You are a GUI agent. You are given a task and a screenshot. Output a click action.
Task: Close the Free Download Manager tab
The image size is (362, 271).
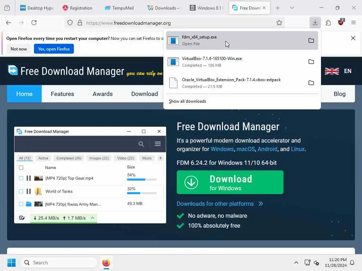[264, 8]
